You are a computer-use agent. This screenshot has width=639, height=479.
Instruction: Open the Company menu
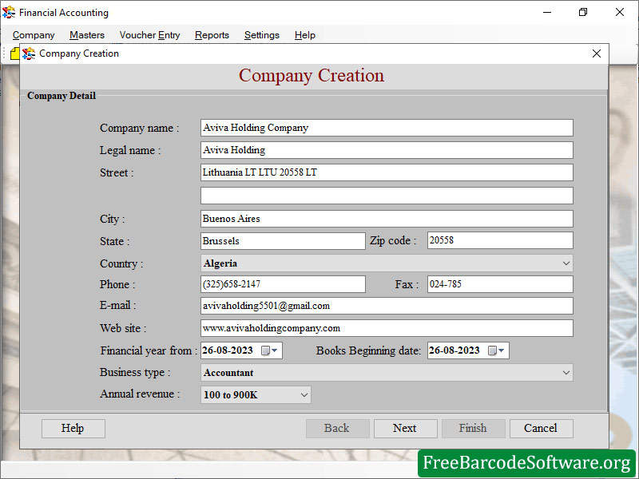34,35
